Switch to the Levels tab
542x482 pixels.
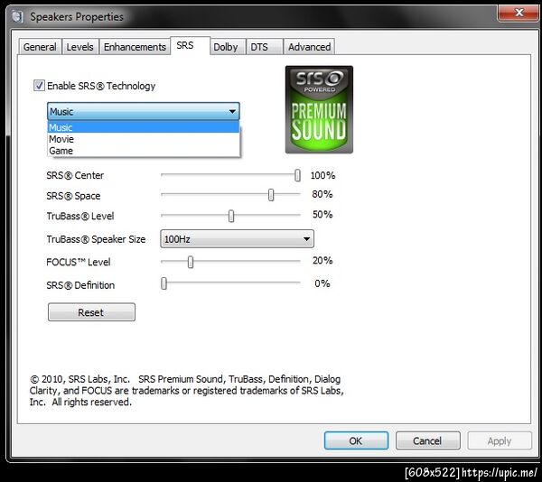pyautogui.click(x=79, y=47)
